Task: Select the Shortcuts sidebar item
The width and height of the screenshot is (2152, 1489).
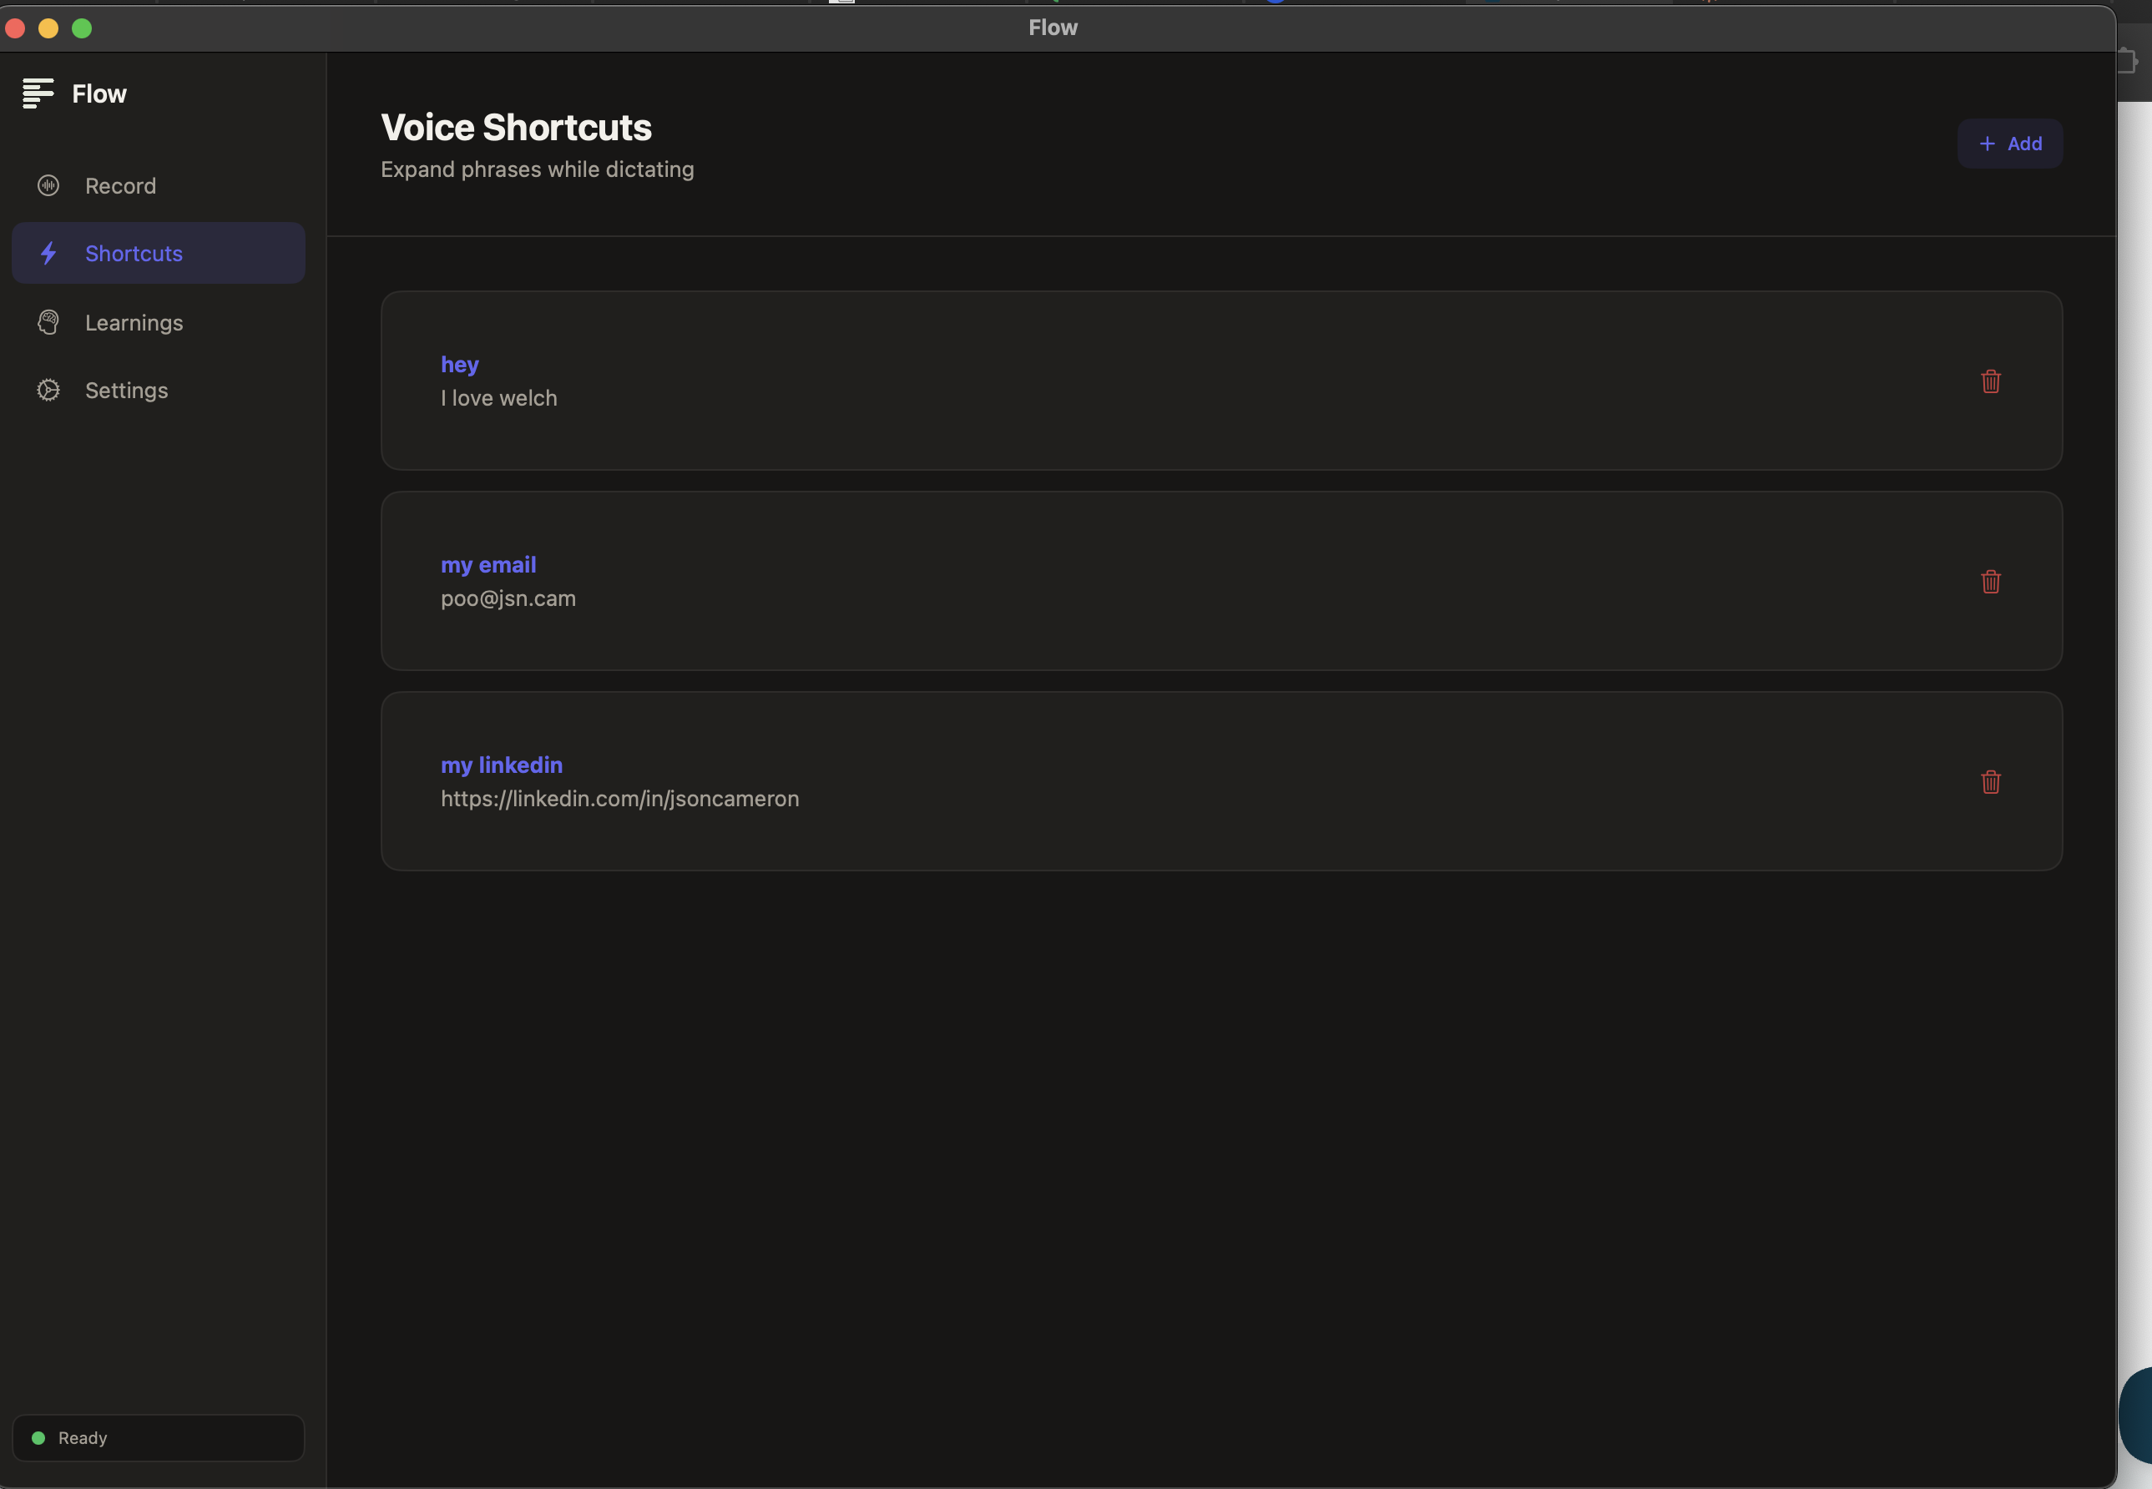Action: coord(134,254)
